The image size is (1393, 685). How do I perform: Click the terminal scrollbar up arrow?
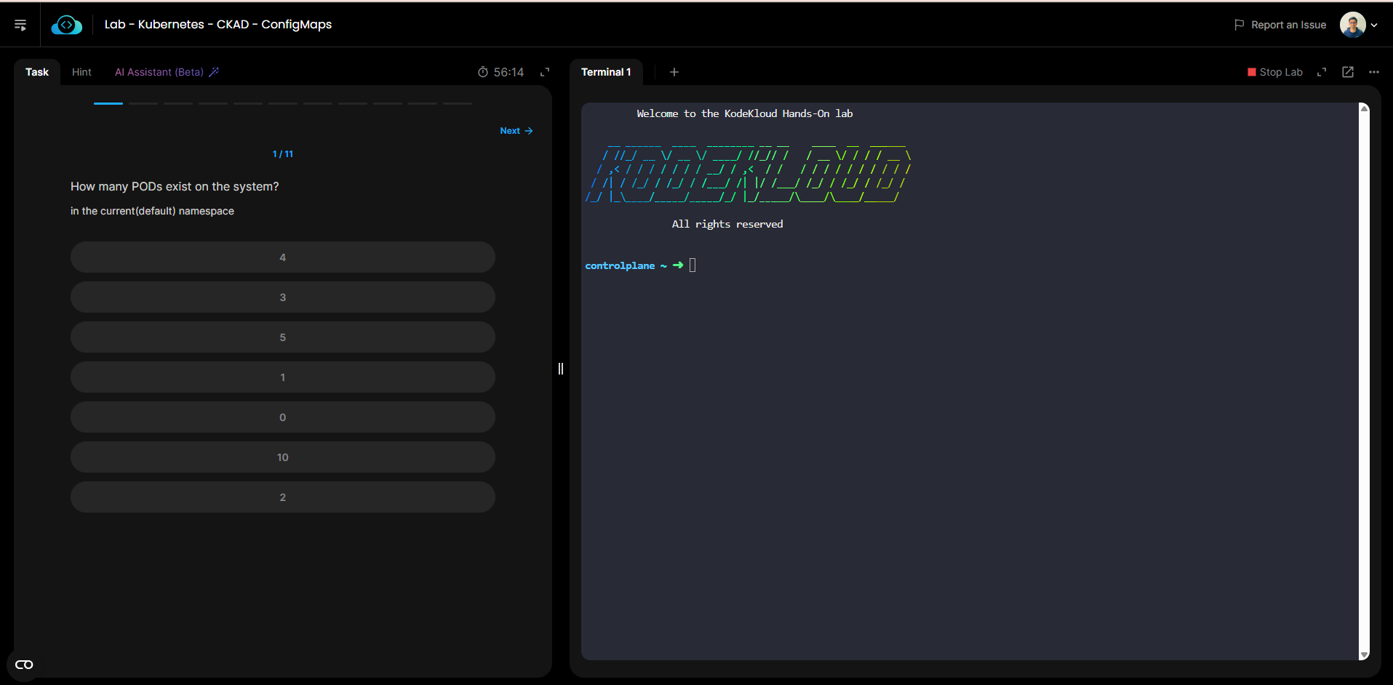(1365, 108)
